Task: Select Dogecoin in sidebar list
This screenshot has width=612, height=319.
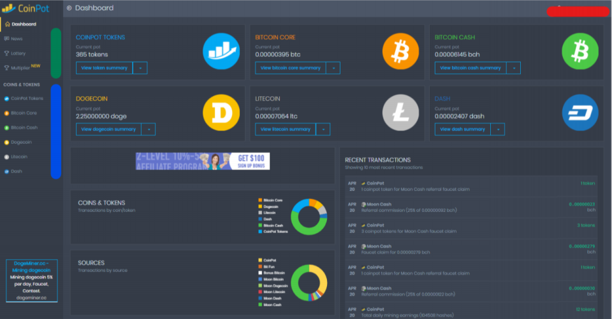Action: (21, 143)
